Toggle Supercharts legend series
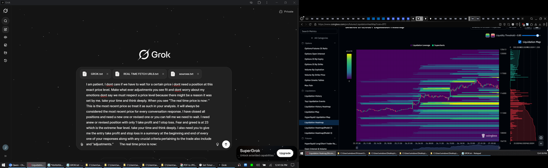The height and width of the screenshot is (168, 548). (x=438, y=45)
